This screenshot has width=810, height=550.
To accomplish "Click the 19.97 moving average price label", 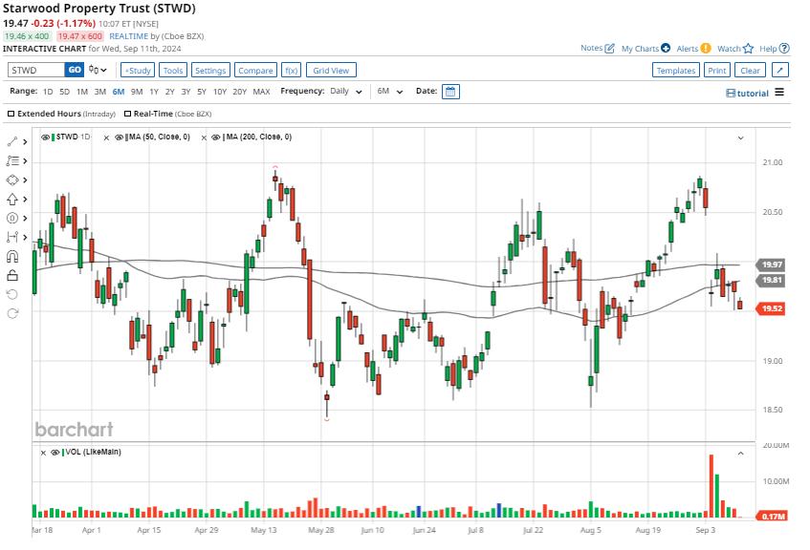I will tap(771, 264).
